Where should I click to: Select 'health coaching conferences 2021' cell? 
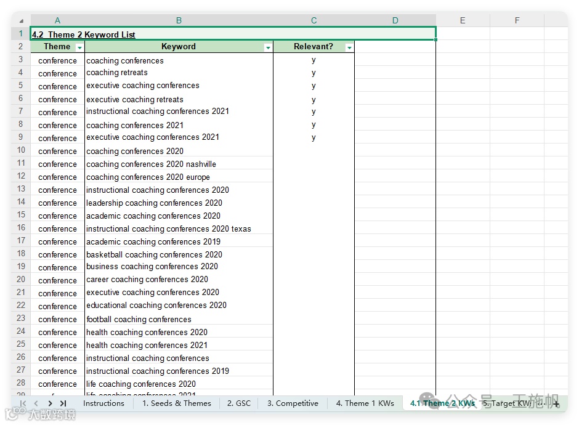[179, 344]
